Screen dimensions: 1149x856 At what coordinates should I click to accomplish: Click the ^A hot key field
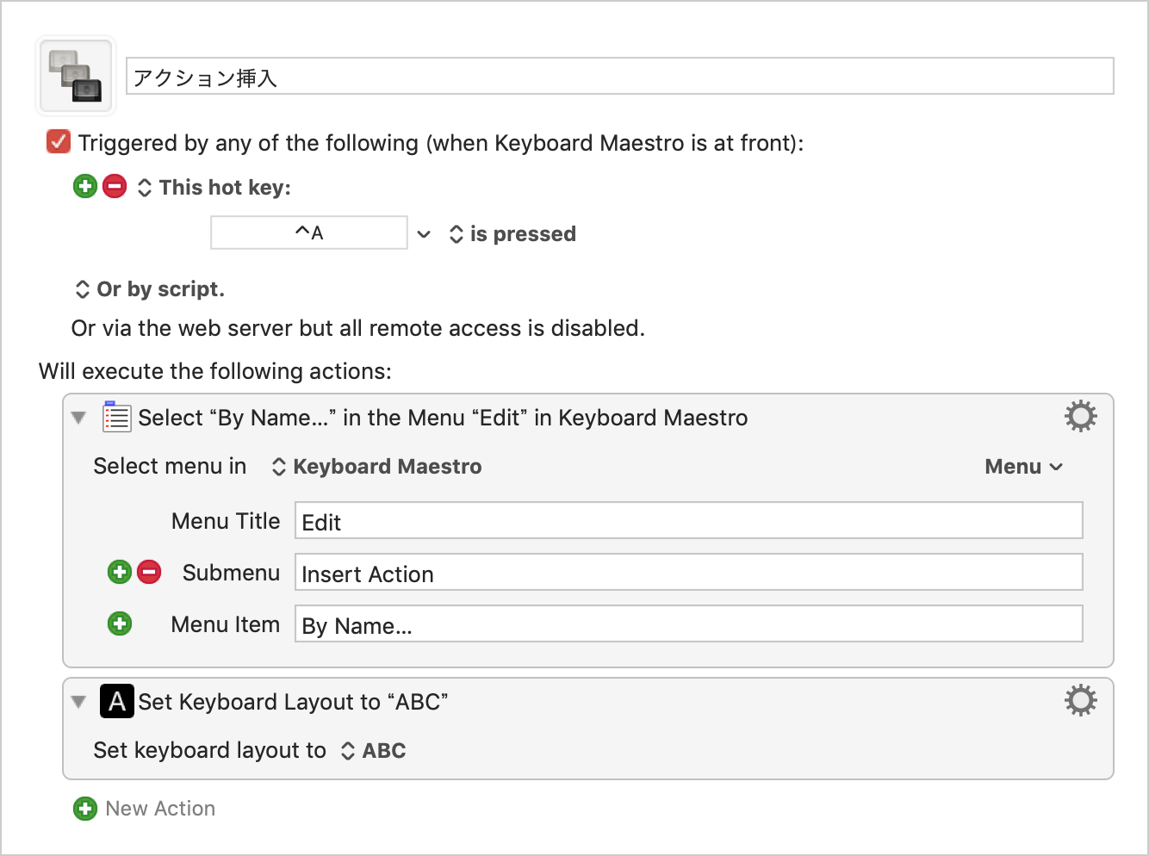click(x=309, y=233)
